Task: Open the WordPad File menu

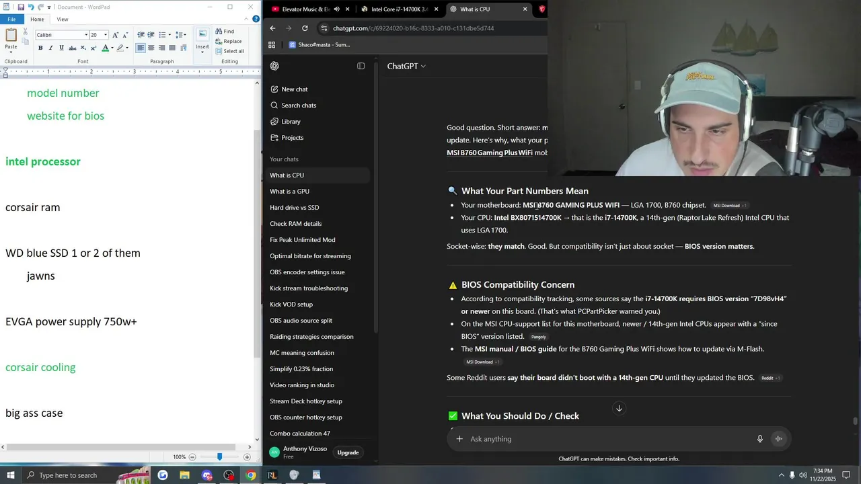Action: click(x=11, y=19)
